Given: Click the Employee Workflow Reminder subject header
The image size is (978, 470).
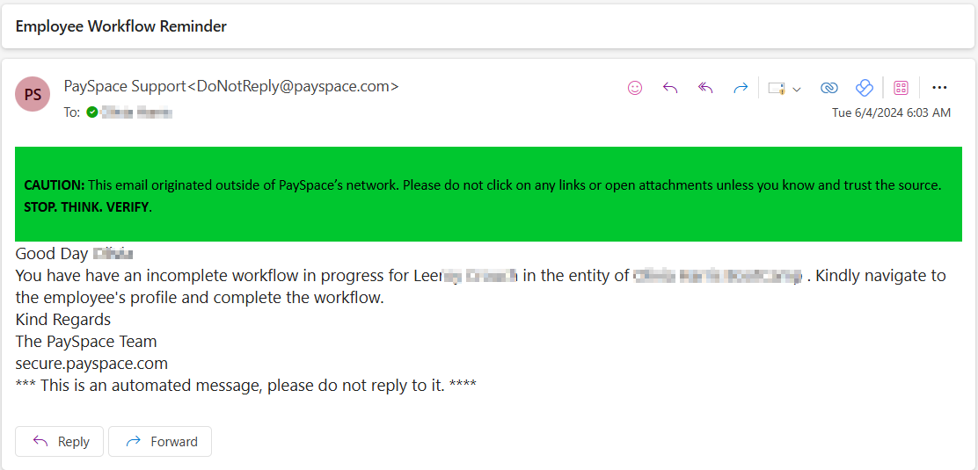Looking at the screenshot, I should [x=121, y=26].
